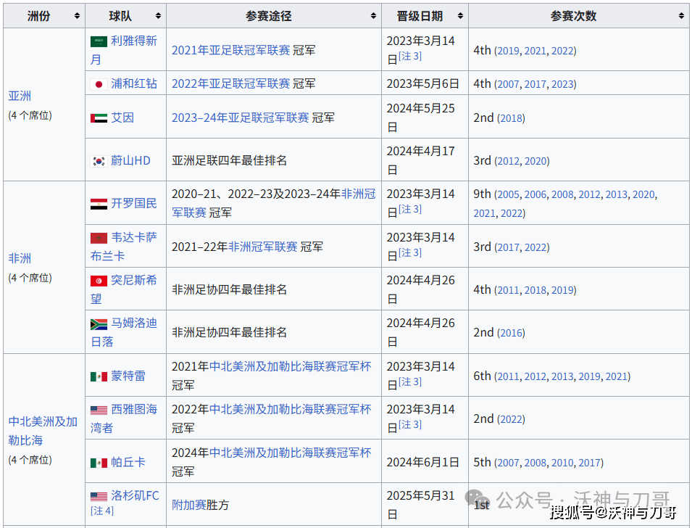Screen dimensions: 692x528
Task: Click the sort chevron on 参赛次数 header
Action: coord(681,15)
